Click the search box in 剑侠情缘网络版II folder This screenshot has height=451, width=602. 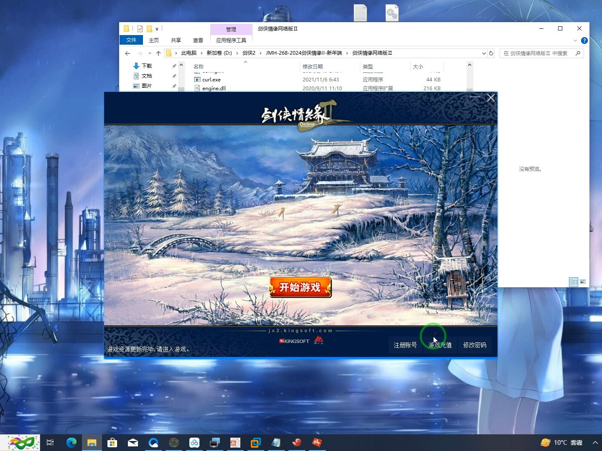[x=541, y=53]
